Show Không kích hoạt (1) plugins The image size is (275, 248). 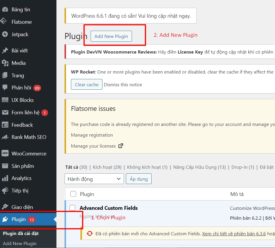pos(147,167)
